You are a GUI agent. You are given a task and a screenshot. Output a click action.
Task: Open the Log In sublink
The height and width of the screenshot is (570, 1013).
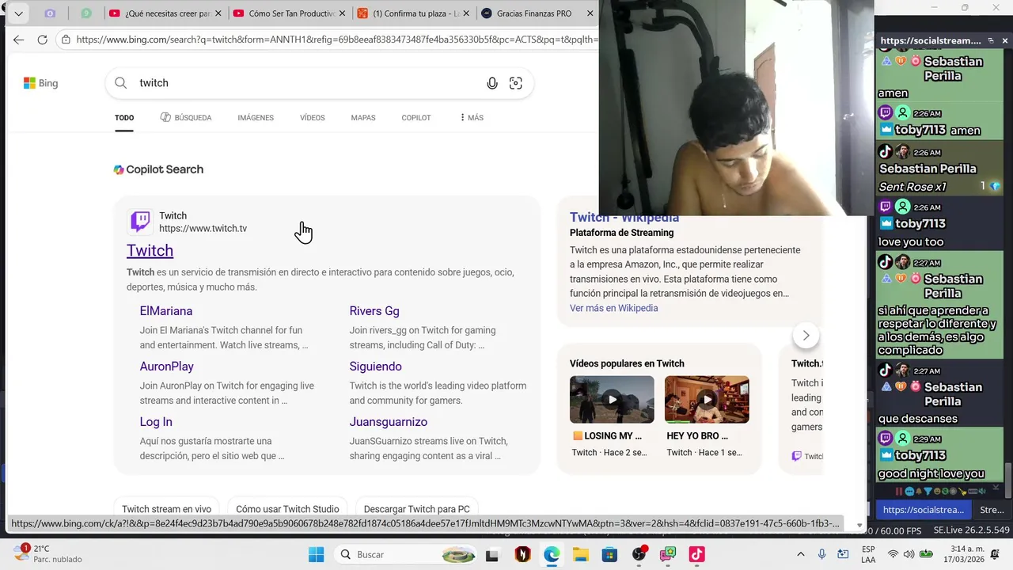(x=156, y=422)
